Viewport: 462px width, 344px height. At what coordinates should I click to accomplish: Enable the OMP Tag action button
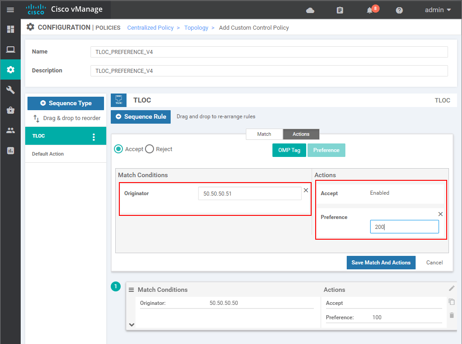[x=289, y=150]
